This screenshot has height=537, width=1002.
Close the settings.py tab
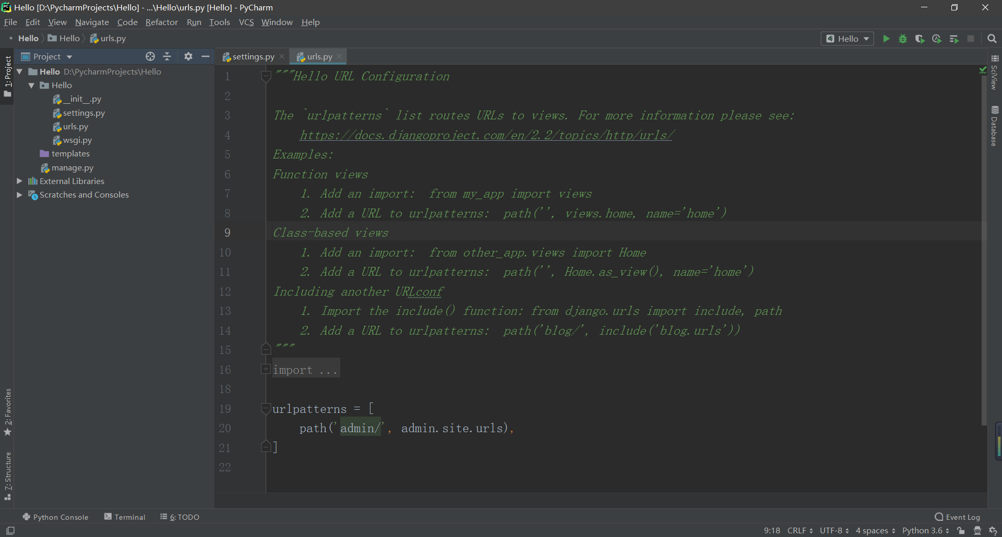tap(282, 56)
